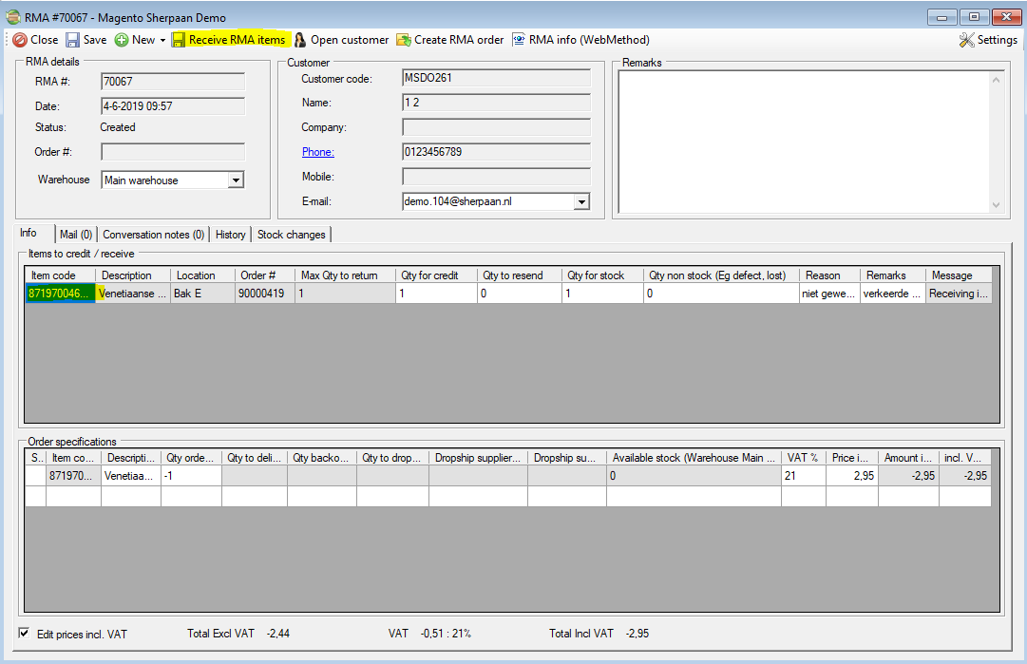Click the Available stock cell showing 0
1027x664 pixels.
(x=694, y=476)
